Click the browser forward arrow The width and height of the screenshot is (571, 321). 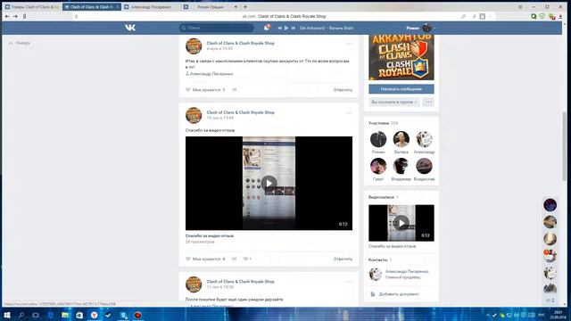tap(15, 16)
